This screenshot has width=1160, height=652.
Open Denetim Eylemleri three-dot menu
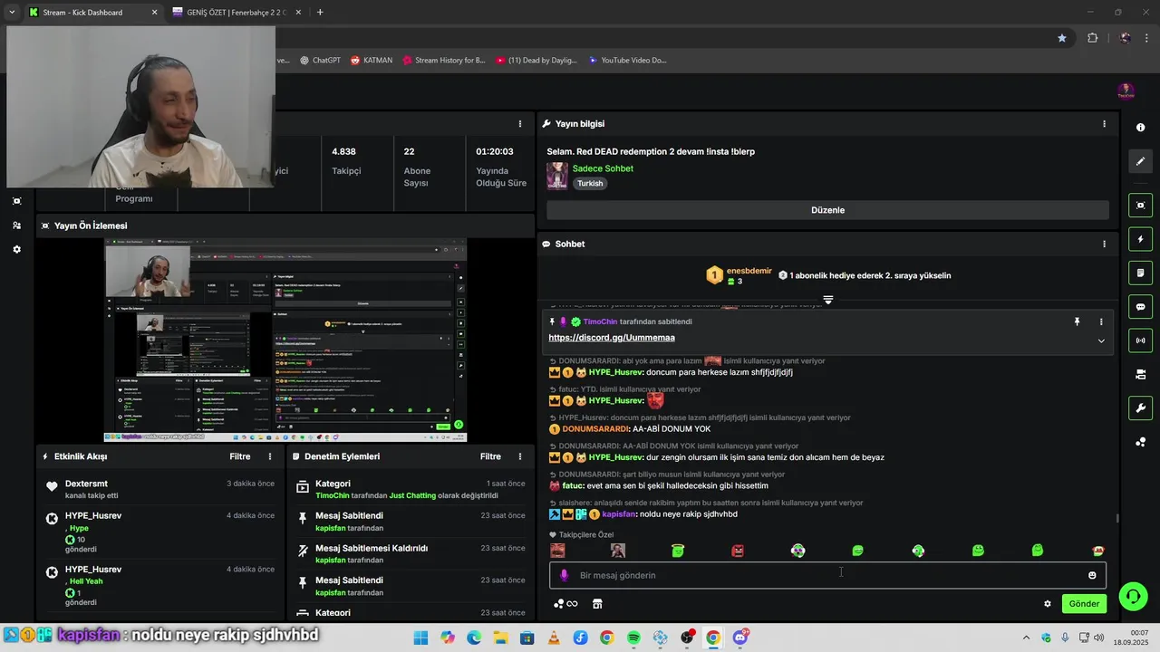(520, 456)
